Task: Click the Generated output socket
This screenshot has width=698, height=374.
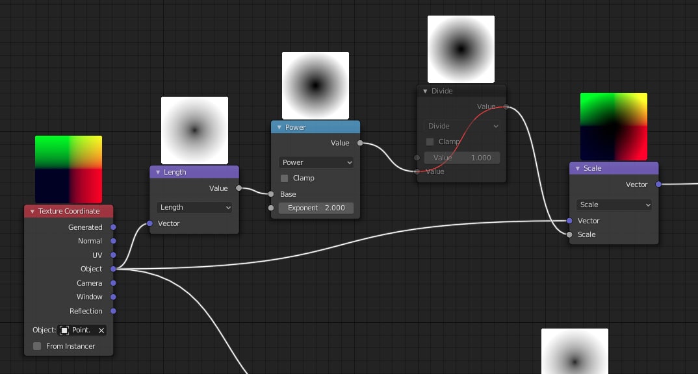Action: pyautogui.click(x=113, y=227)
